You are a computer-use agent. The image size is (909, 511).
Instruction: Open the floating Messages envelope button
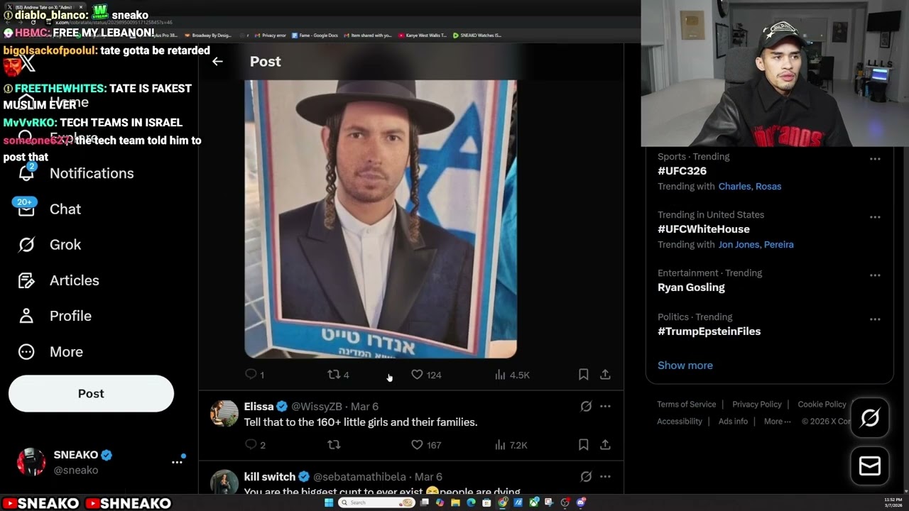point(870,466)
